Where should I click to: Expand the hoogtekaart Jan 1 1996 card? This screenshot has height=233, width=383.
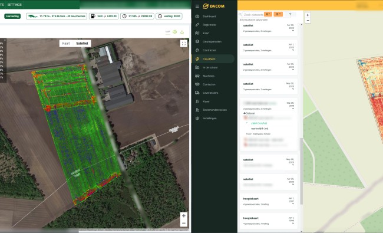tap(293, 223)
